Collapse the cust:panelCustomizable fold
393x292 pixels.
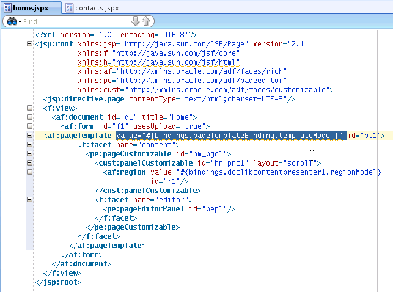click(x=29, y=162)
